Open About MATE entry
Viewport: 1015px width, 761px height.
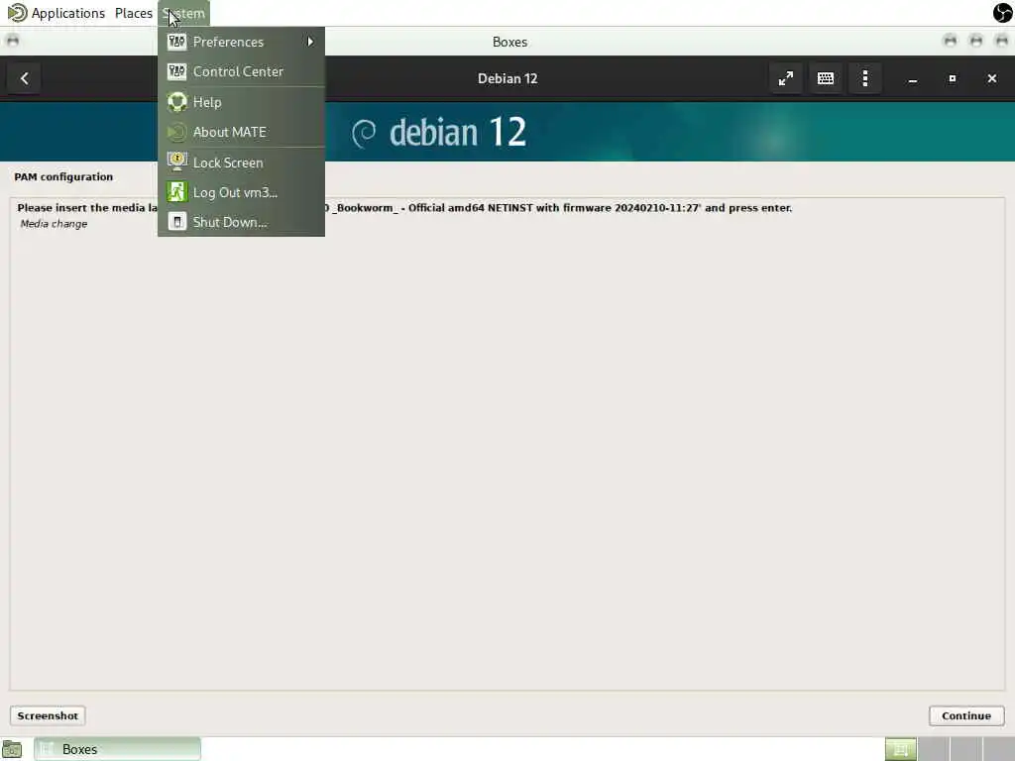coord(241,132)
